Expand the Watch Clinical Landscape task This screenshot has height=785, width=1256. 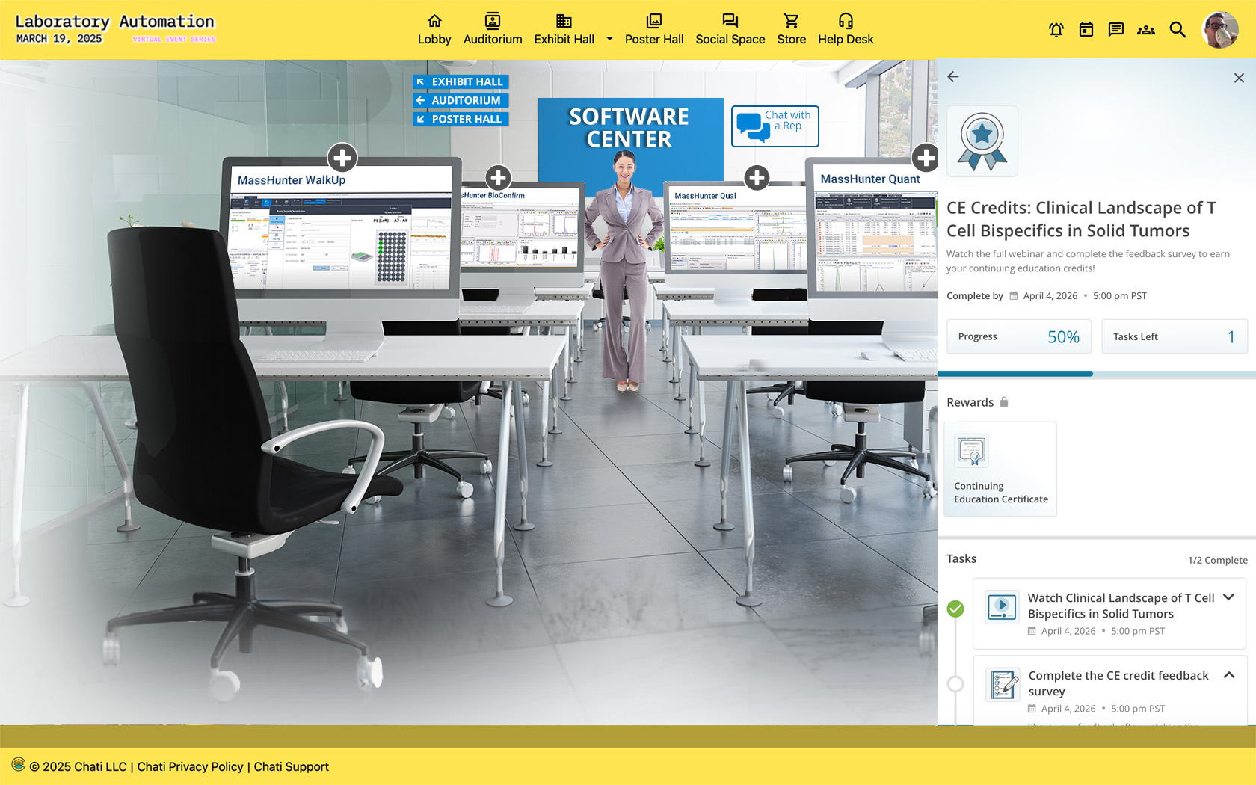click(x=1228, y=597)
